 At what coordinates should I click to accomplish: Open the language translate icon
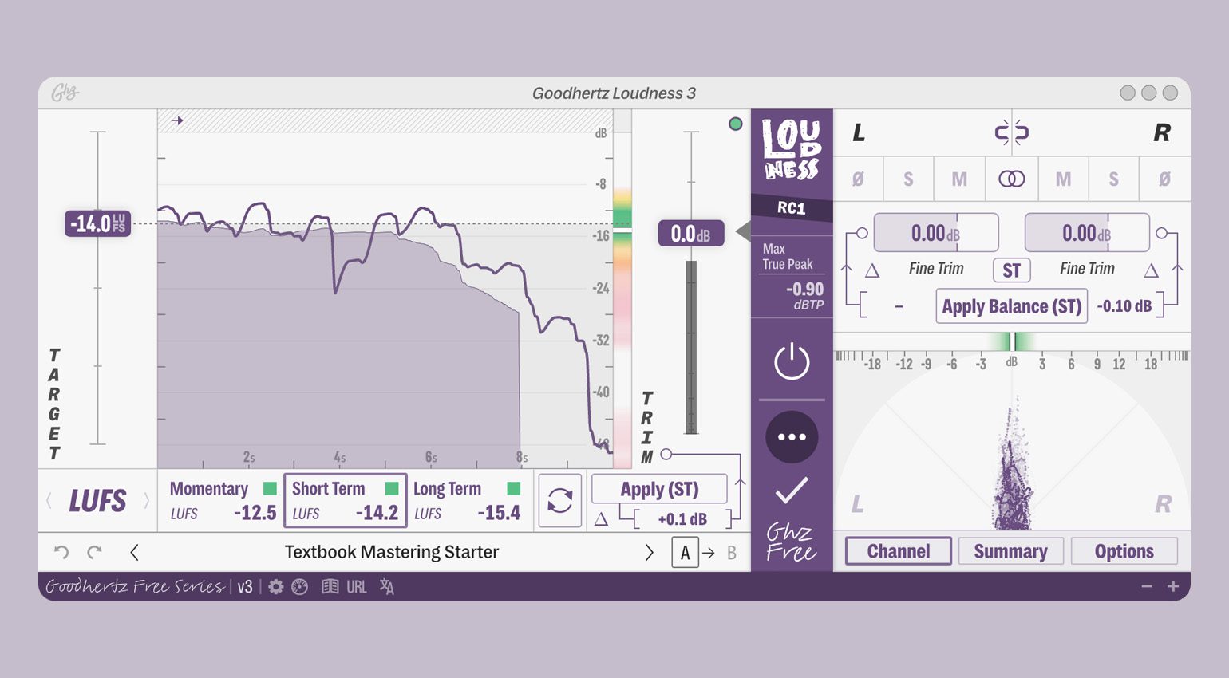387,587
